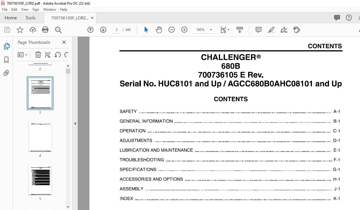Go to previous page arrow

(x=90, y=30)
